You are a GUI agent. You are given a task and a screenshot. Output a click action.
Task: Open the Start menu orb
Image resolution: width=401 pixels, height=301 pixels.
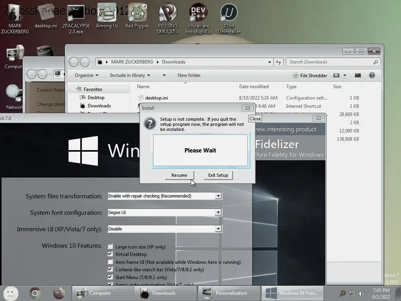[11, 293]
